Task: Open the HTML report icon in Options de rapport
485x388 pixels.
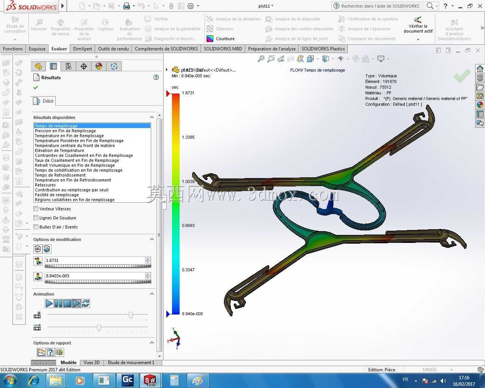Action: click(59, 352)
